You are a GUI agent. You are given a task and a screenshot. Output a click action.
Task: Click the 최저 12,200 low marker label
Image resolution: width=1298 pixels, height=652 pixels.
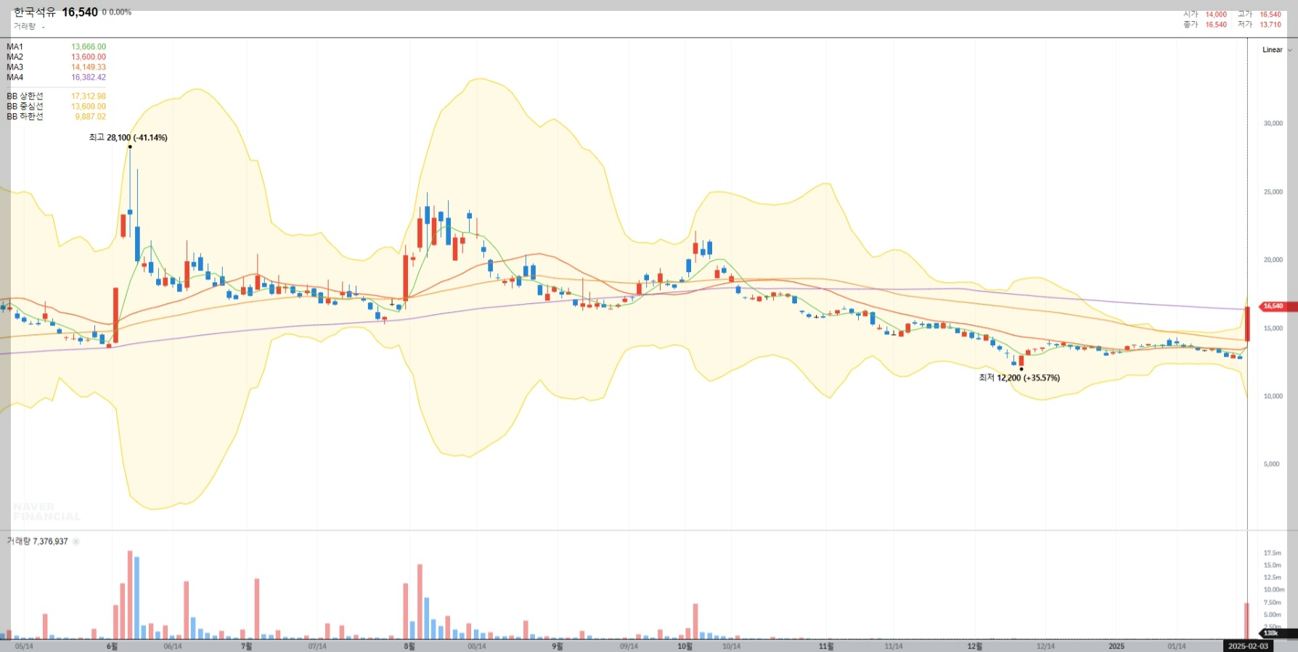click(1019, 378)
